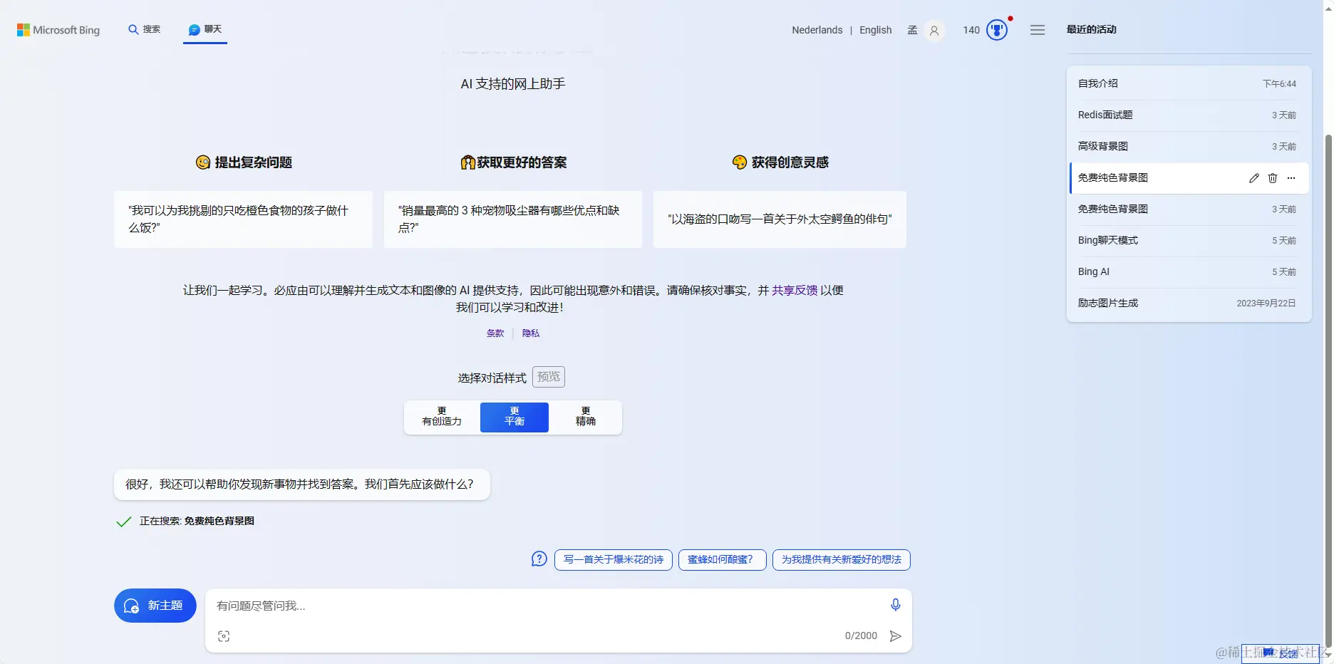
Task: Open the rewards trophy badge icon
Action: pos(997,30)
